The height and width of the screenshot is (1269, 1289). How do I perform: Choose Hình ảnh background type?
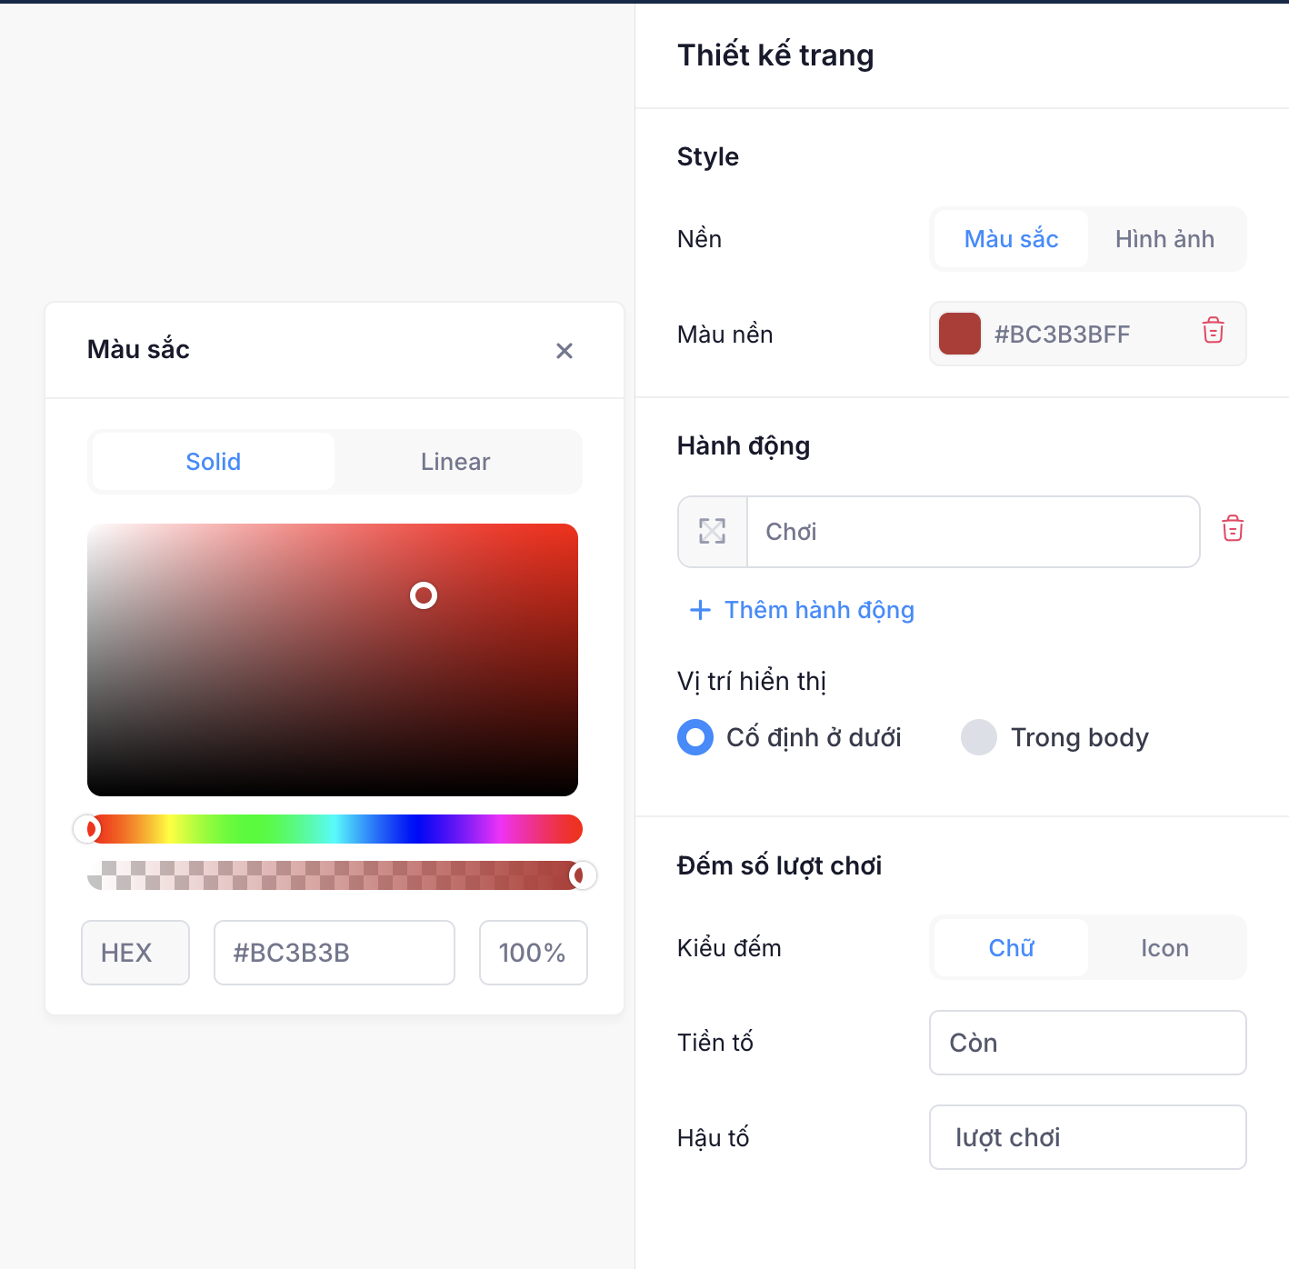tap(1164, 239)
